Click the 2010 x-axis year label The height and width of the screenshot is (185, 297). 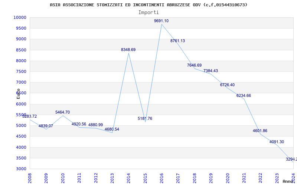[x=63, y=178]
